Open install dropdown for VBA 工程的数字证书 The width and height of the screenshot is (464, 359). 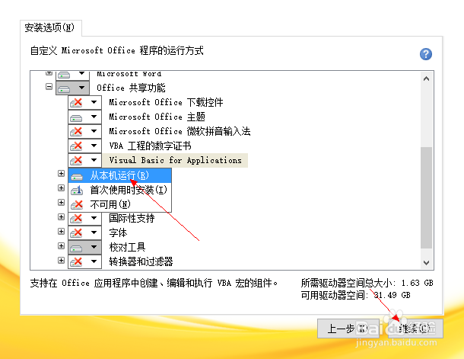tap(94, 146)
